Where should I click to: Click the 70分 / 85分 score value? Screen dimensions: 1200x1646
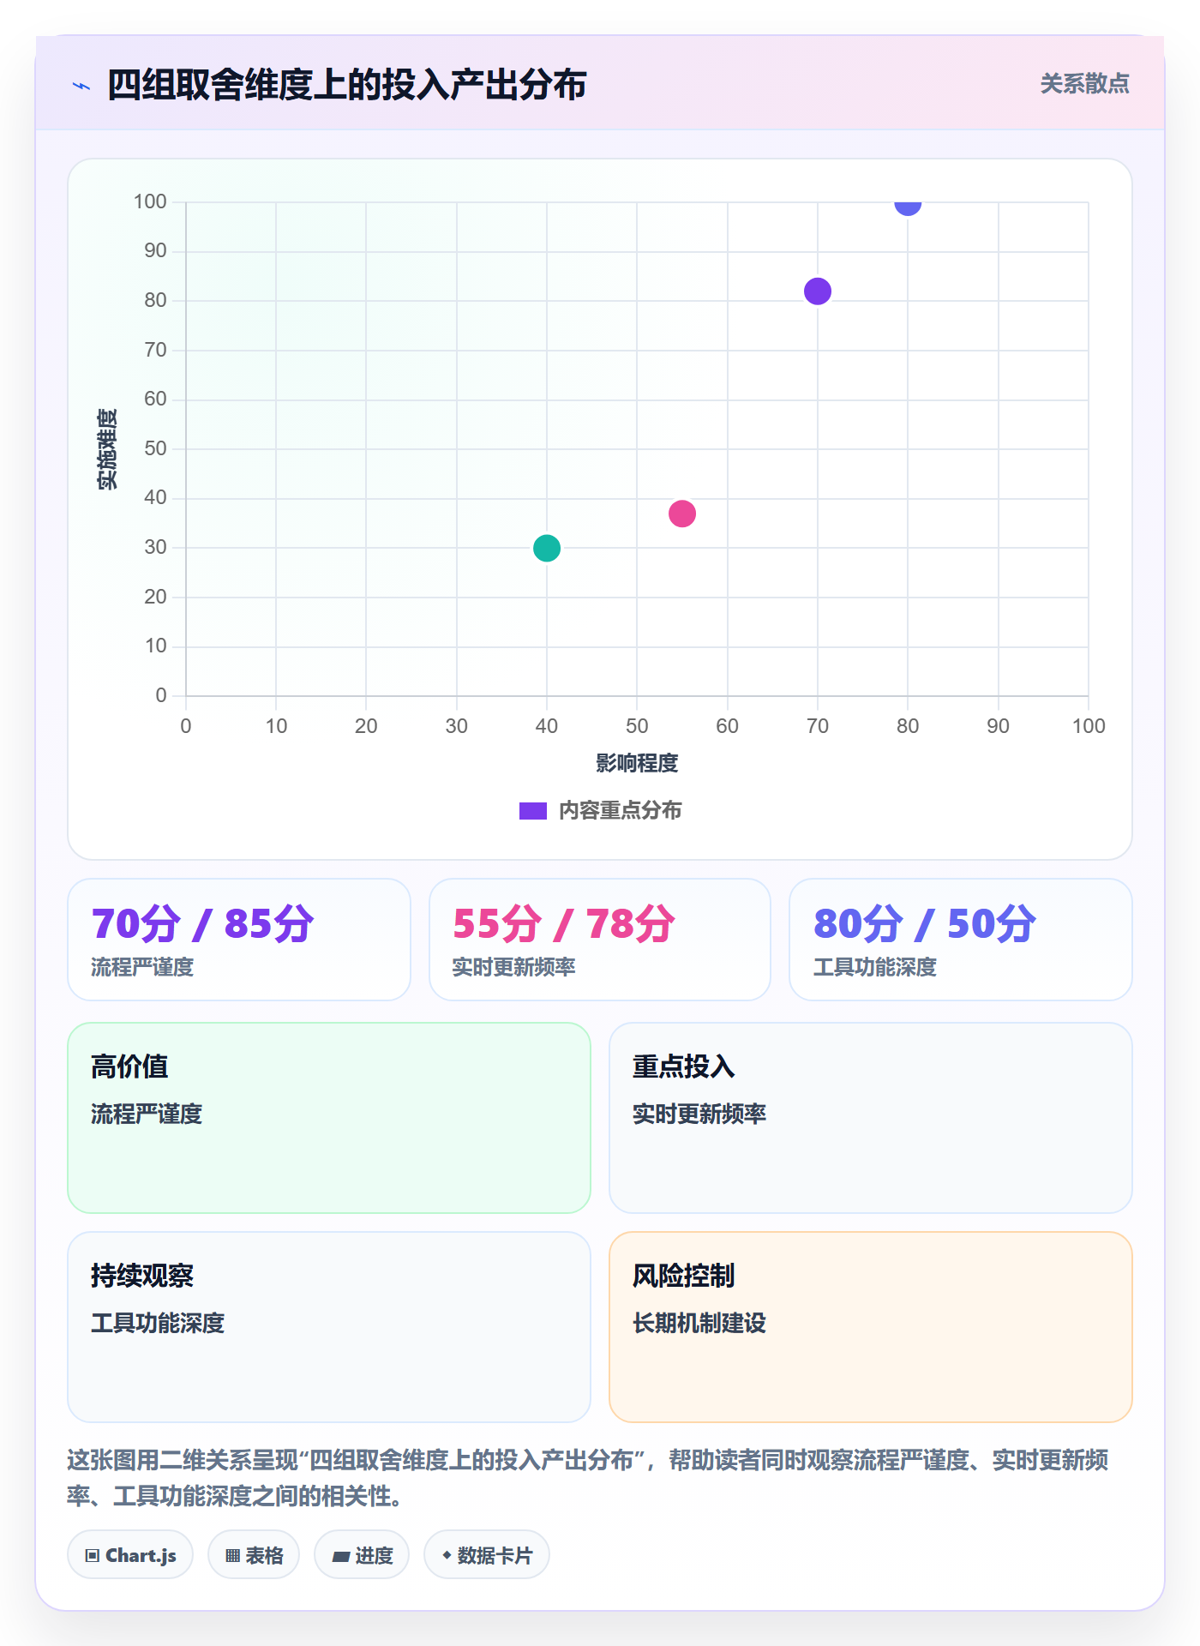203,924
